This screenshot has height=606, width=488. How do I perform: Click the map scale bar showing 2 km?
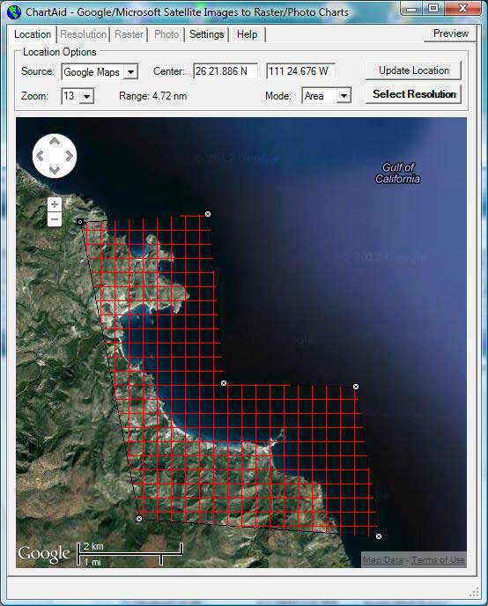pos(129,554)
